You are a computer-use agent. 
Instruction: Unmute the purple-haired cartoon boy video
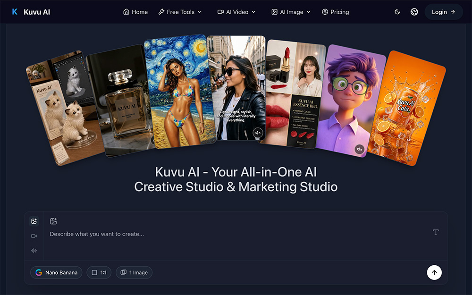point(359,149)
